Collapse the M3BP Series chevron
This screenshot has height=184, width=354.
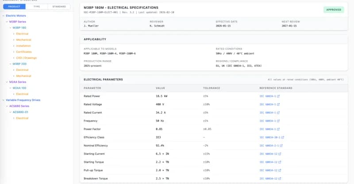(7, 21)
